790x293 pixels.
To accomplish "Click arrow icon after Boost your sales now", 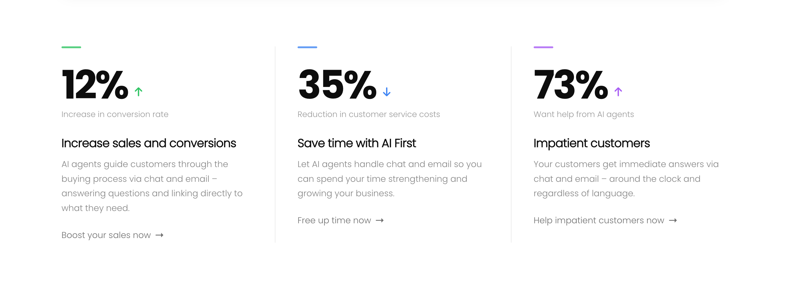I will pyautogui.click(x=159, y=235).
